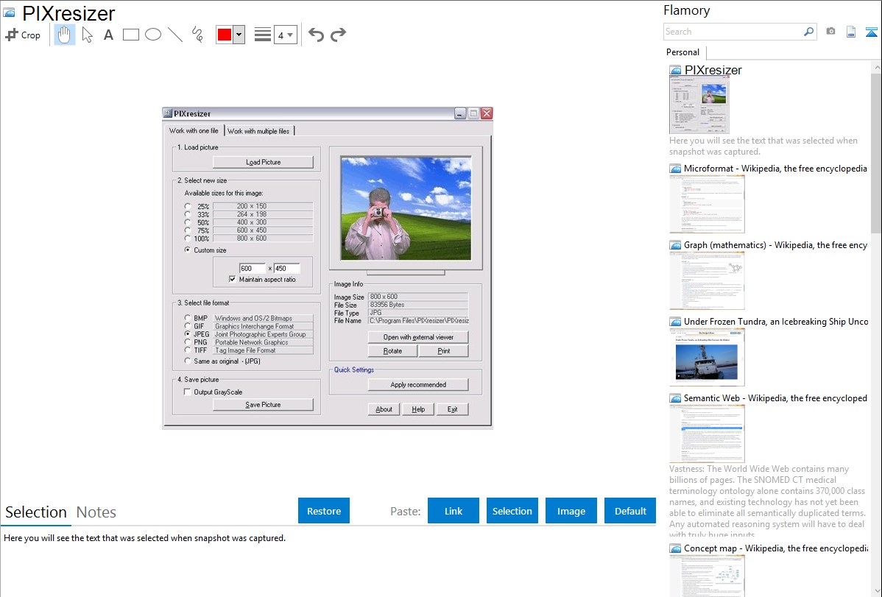Screen dimensions: 882x597
Task: Click the custom width field showing 600
Action: pos(252,269)
